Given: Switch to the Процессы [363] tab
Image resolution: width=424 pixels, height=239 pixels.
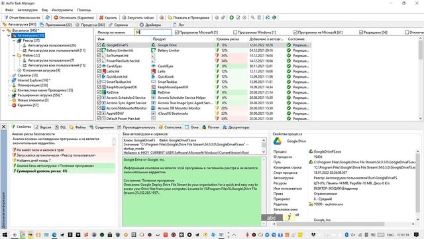Looking at the screenshot, I should click(x=90, y=25).
